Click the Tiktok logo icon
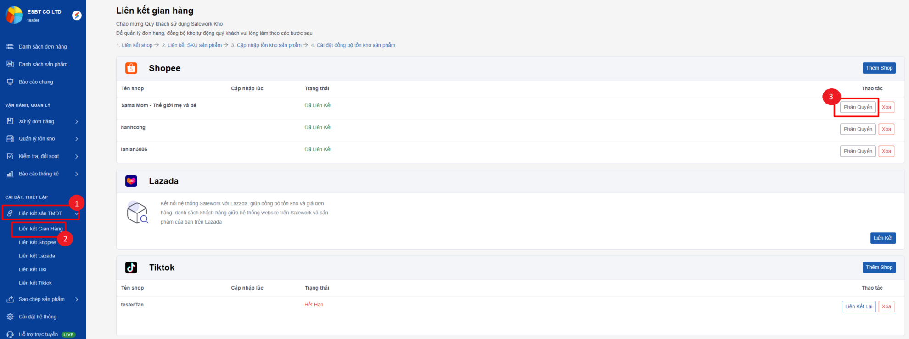Image resolution: width=909 pixels, height=339 pixels. 131,268
